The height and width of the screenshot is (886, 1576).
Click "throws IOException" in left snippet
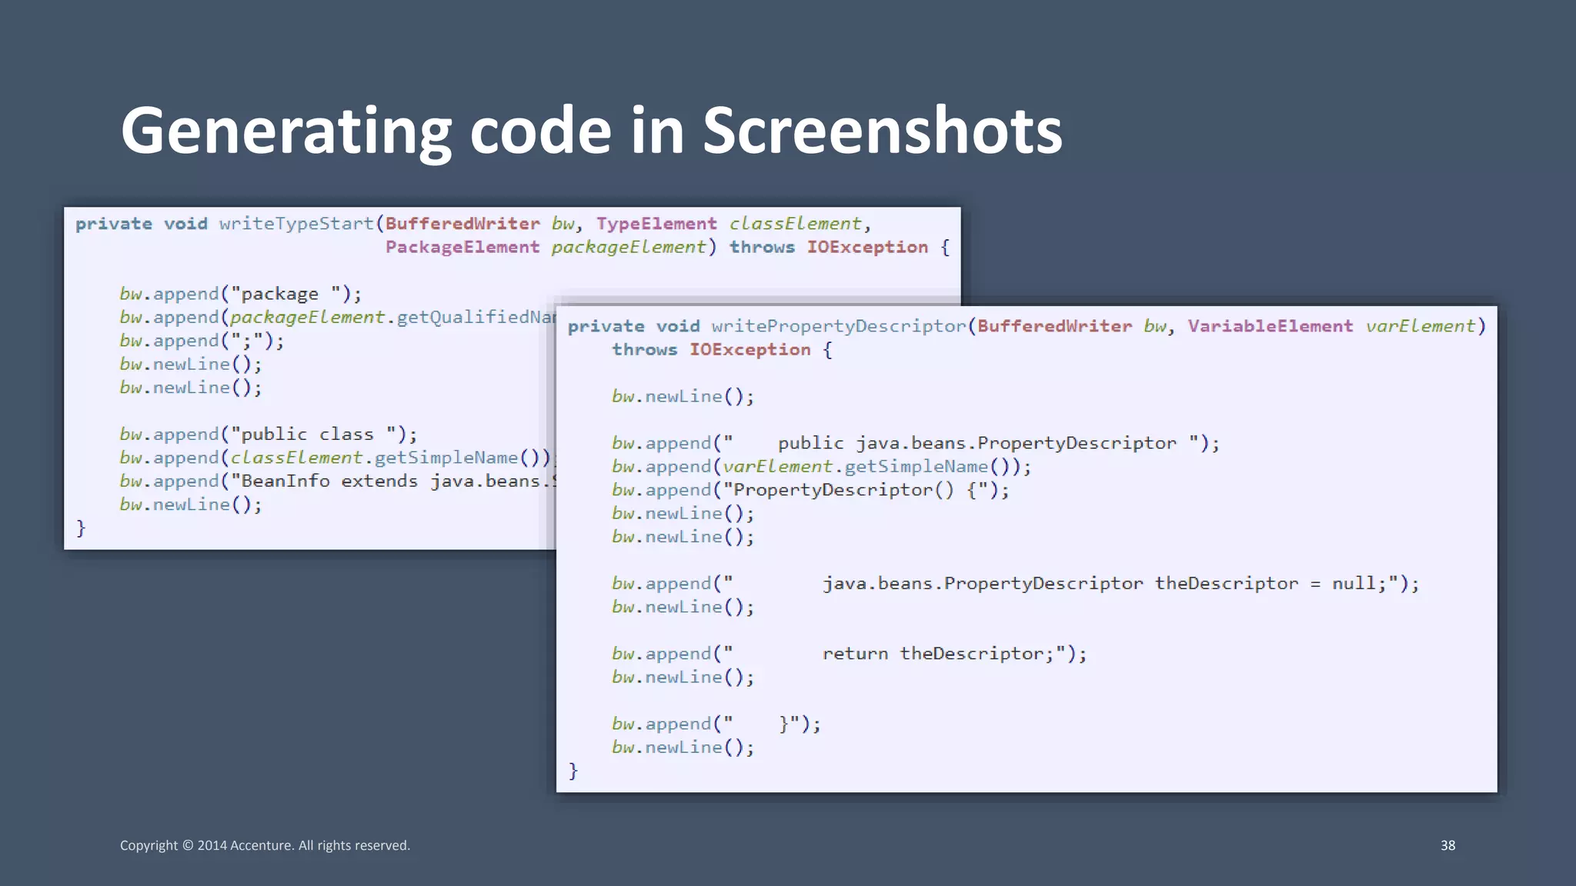[829, 248]
